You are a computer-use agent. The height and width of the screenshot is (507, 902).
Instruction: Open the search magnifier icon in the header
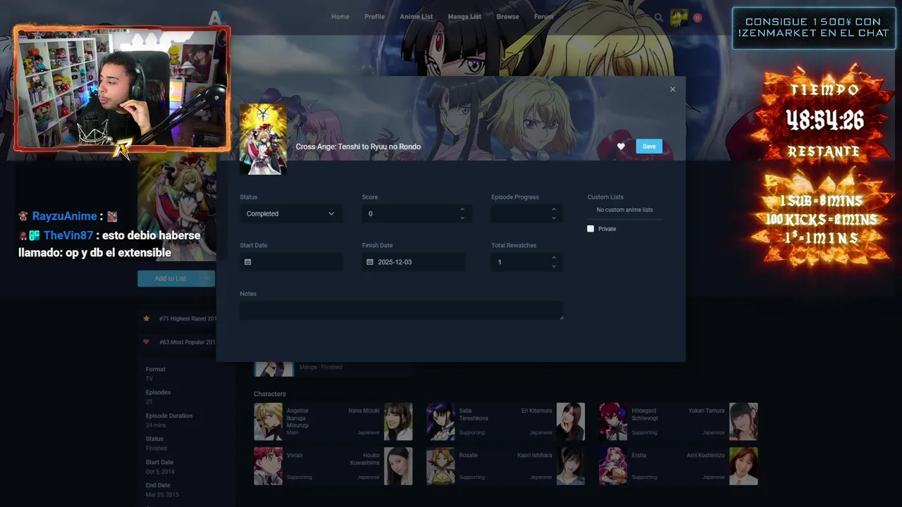pos(658,18)
